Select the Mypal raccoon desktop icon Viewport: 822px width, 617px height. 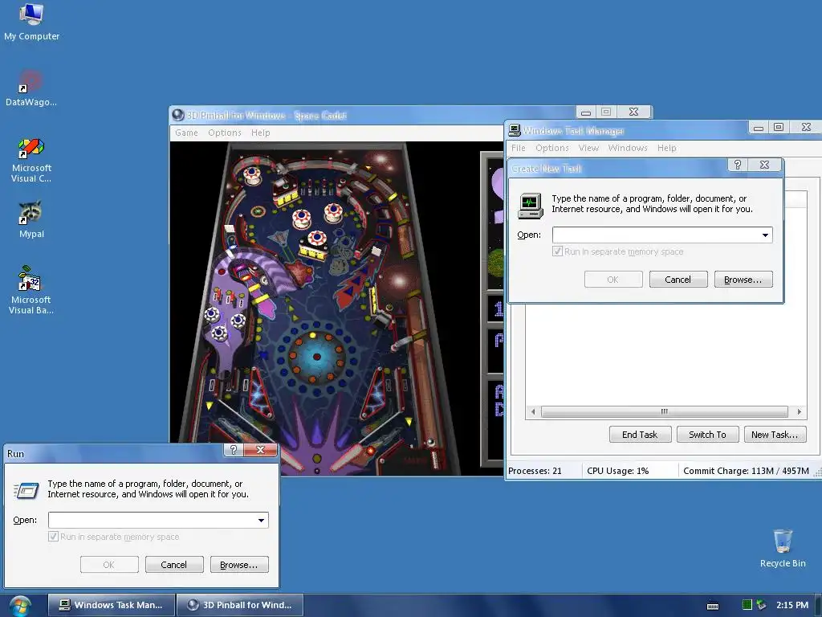(31, 219)
